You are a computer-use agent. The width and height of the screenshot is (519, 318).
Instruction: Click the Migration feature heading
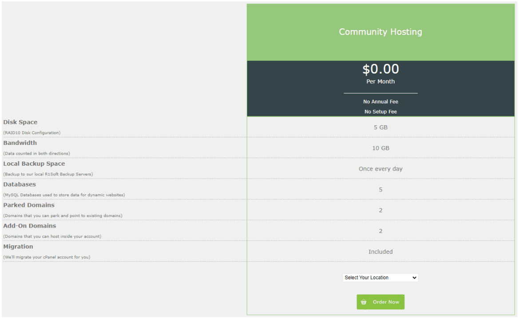point(18,247)
